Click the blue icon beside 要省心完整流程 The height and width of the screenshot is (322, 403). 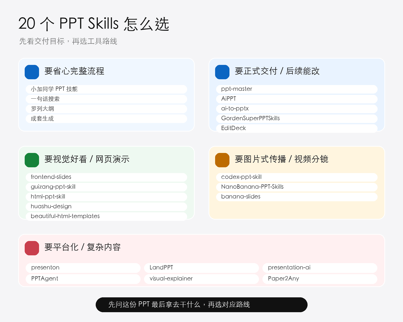coord(32,72)
